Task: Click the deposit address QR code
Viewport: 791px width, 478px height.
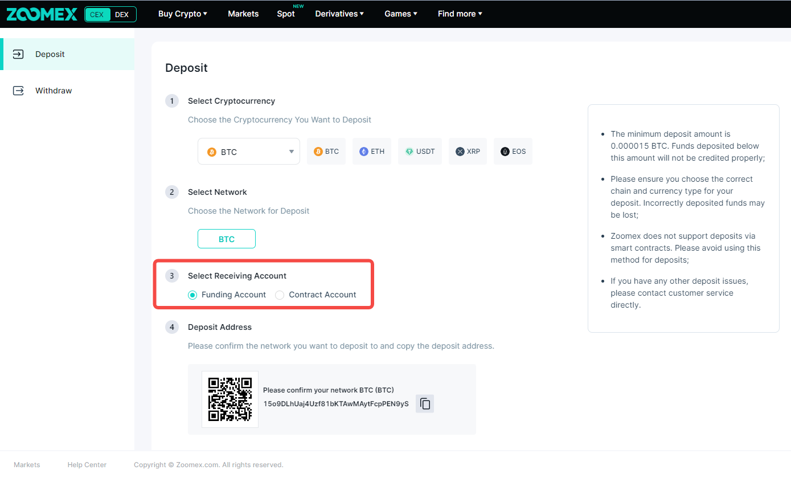Action: click(x=230, y=399)
